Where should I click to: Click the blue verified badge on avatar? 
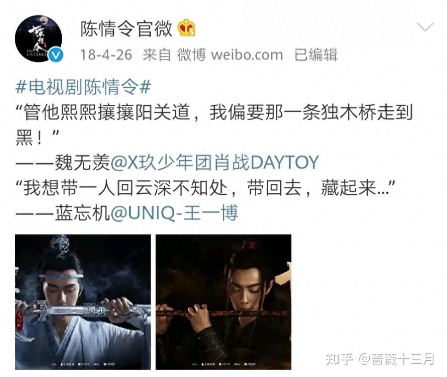(x=55, y=54)
